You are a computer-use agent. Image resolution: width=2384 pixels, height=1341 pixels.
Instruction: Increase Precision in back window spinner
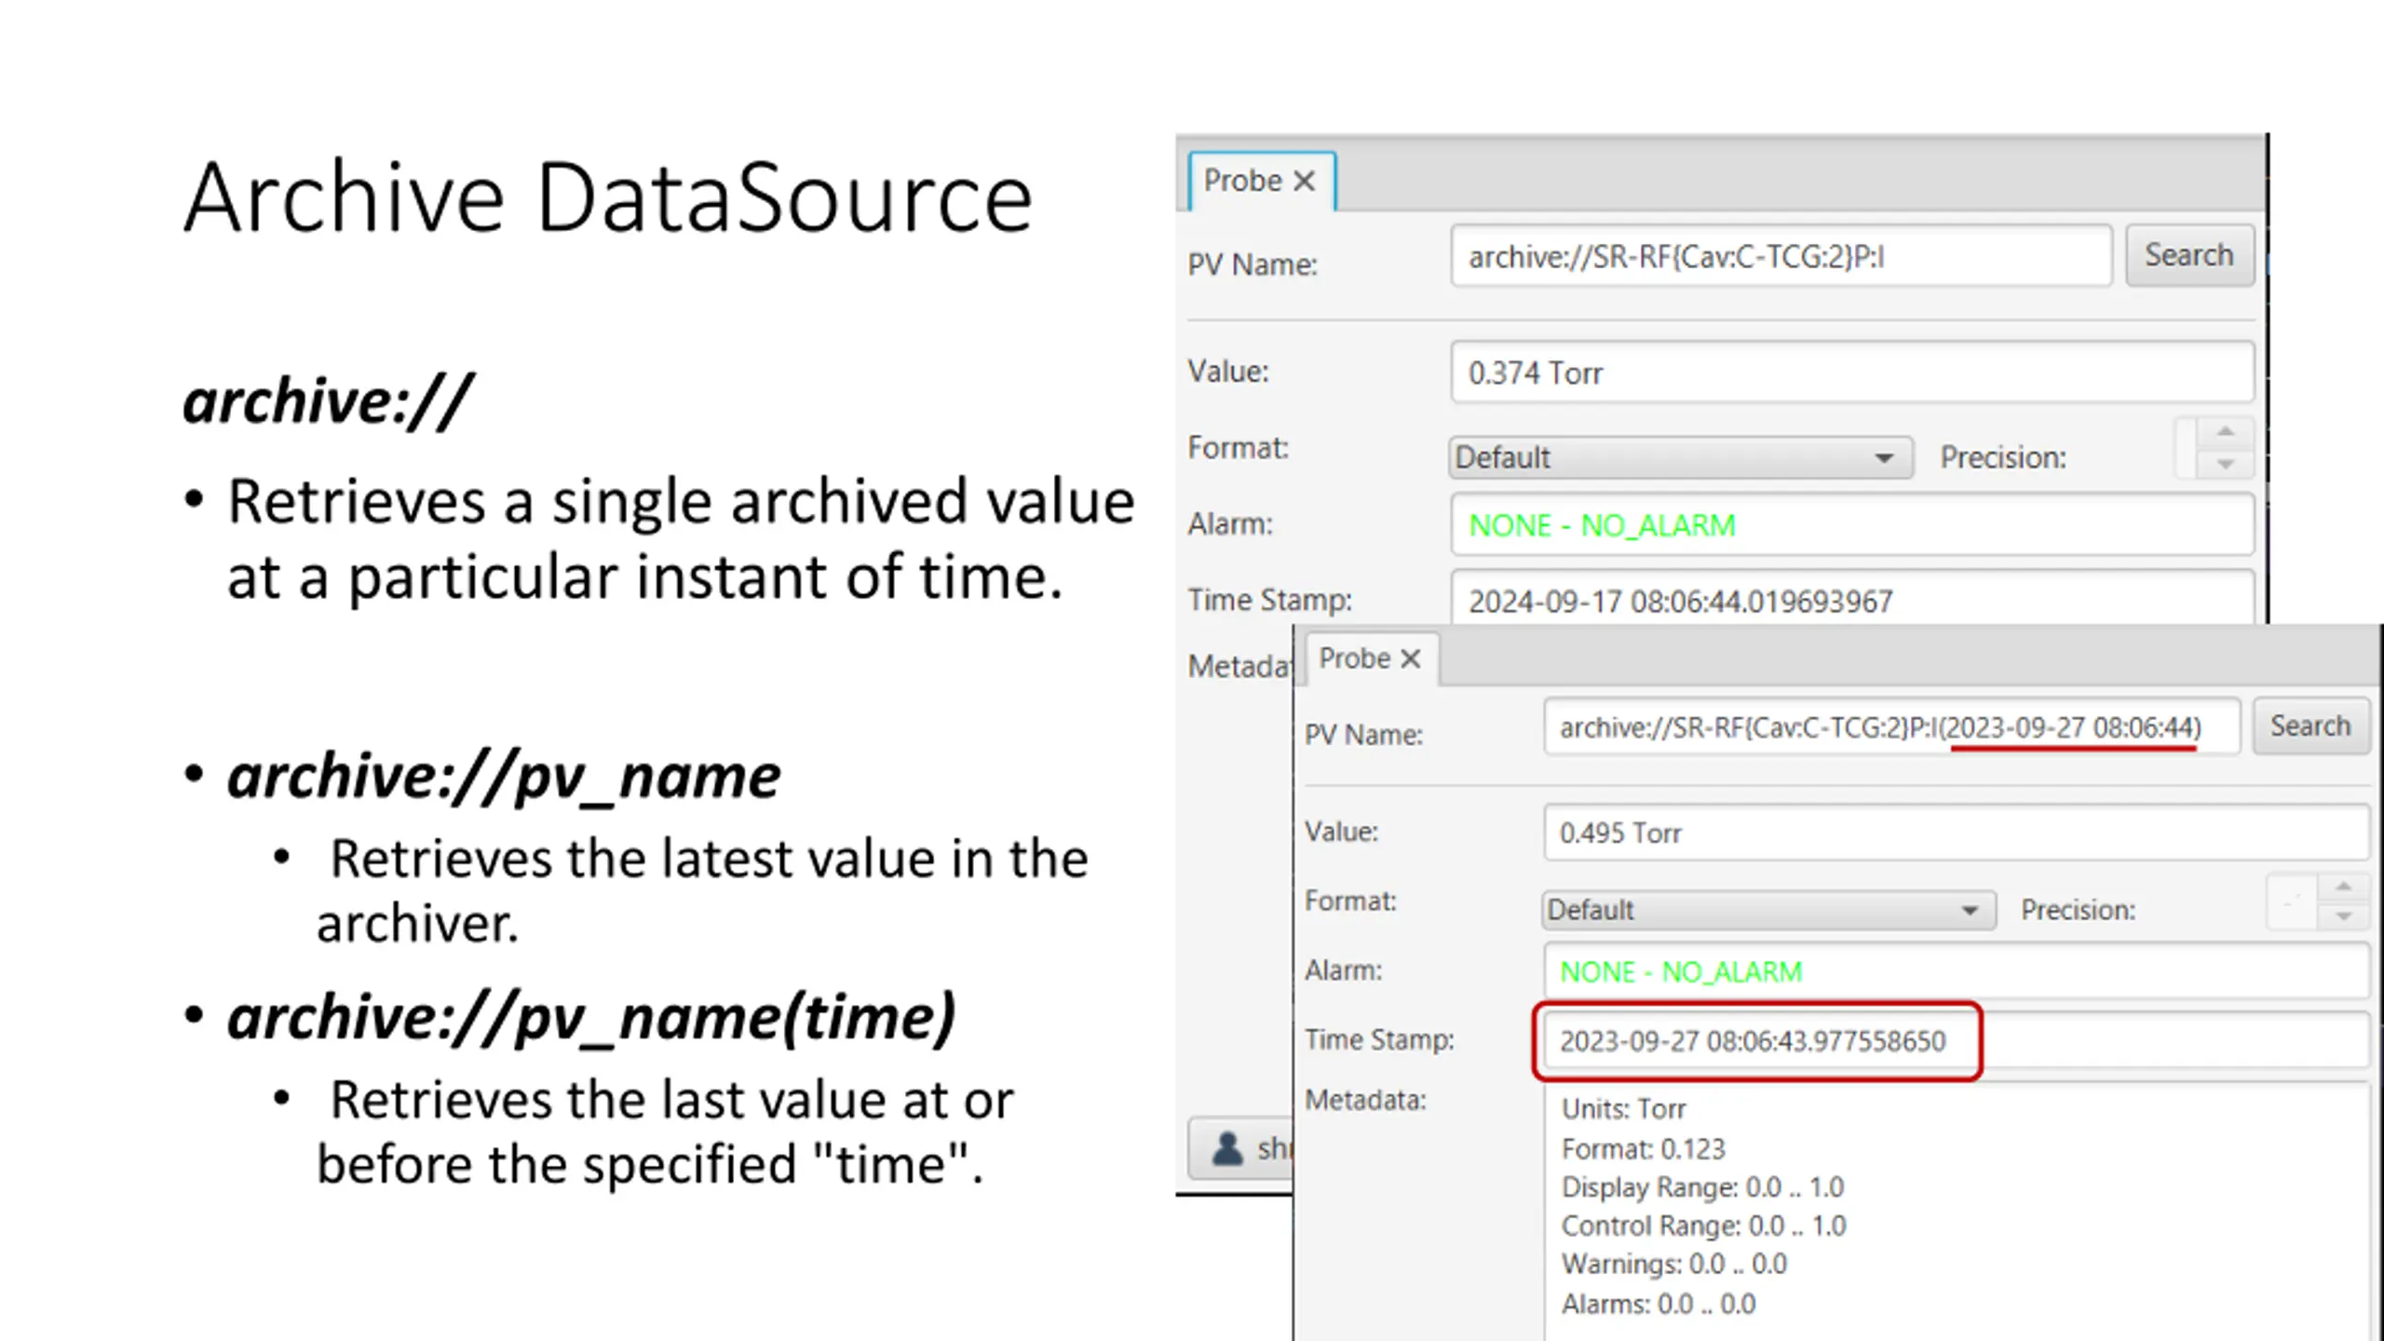pyautogui.click(x=2226, y=432)
